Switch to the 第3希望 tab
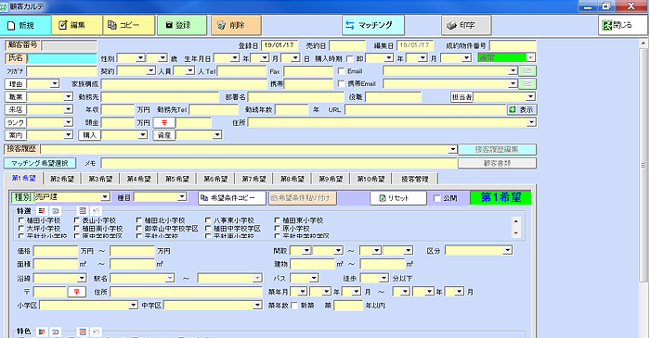 (100, 179)
